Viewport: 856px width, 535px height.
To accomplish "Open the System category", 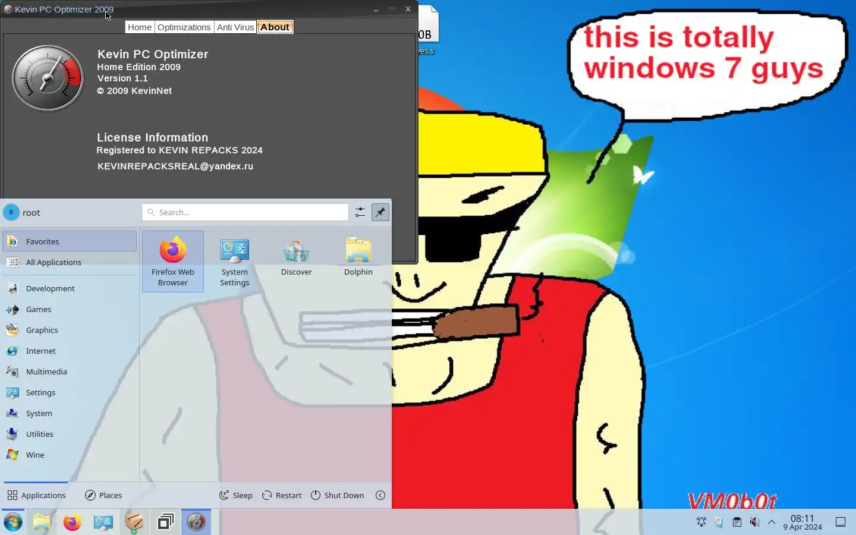I will pos(70,413).
